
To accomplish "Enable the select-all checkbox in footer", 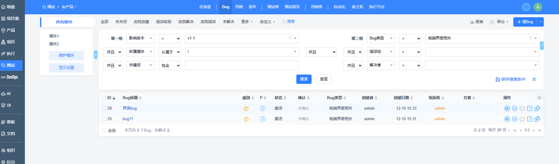I will [x=104, y=131].
